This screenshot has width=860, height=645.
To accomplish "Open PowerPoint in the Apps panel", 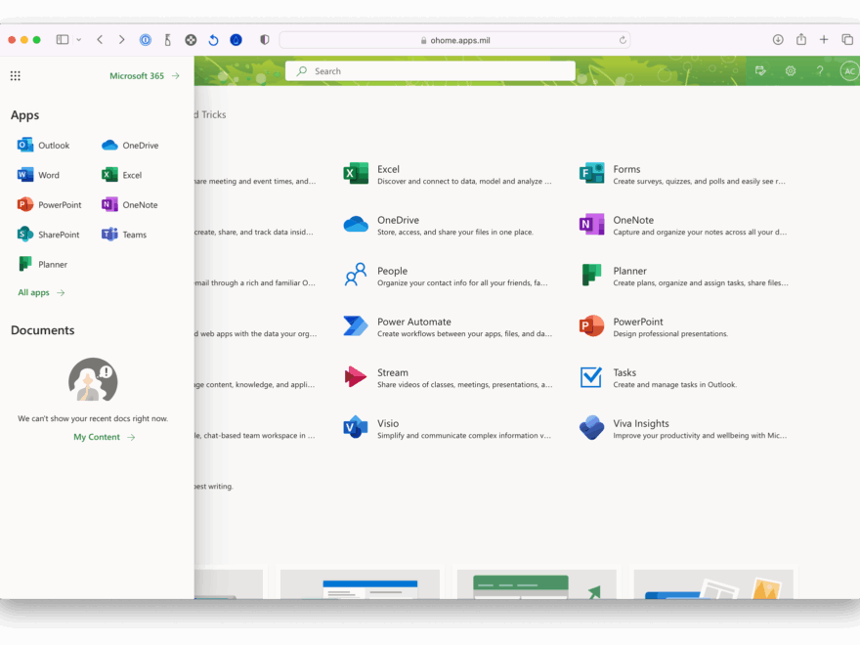I will [x=50, y=204].
